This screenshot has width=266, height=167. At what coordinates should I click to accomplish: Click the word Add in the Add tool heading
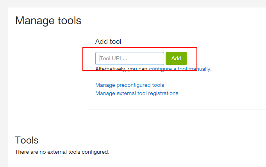click(102, 41)
